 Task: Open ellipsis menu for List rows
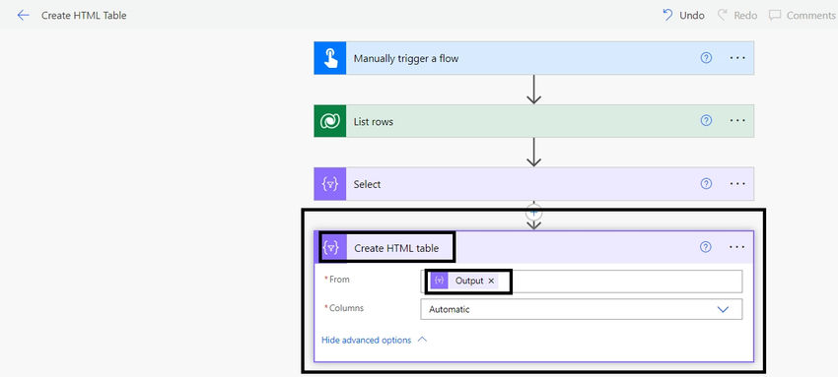coord(737,120)
